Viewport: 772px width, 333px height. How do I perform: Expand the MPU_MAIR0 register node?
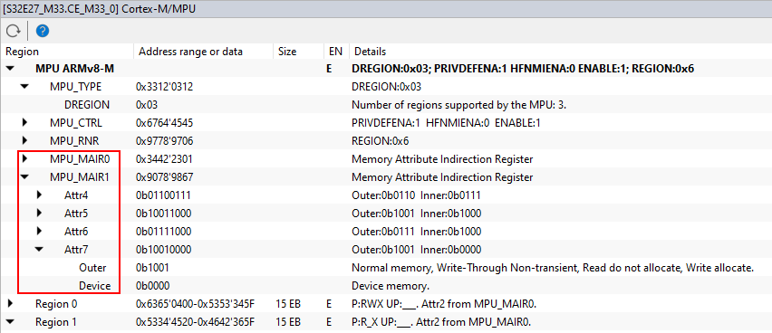(x=24, y=159)
